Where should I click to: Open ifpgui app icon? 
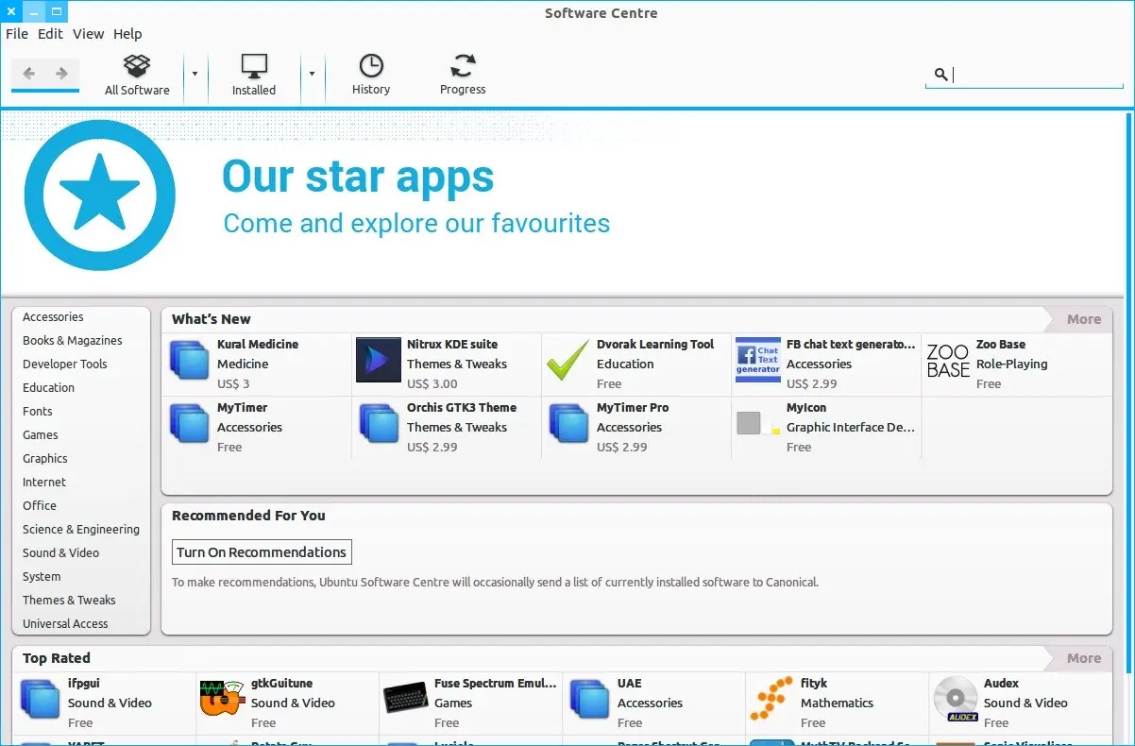coord(40,701)
